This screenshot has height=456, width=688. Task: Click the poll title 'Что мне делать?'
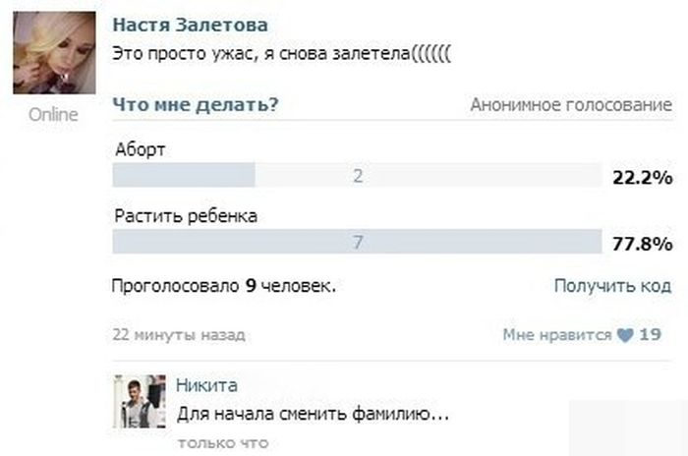tap(195, 105)
